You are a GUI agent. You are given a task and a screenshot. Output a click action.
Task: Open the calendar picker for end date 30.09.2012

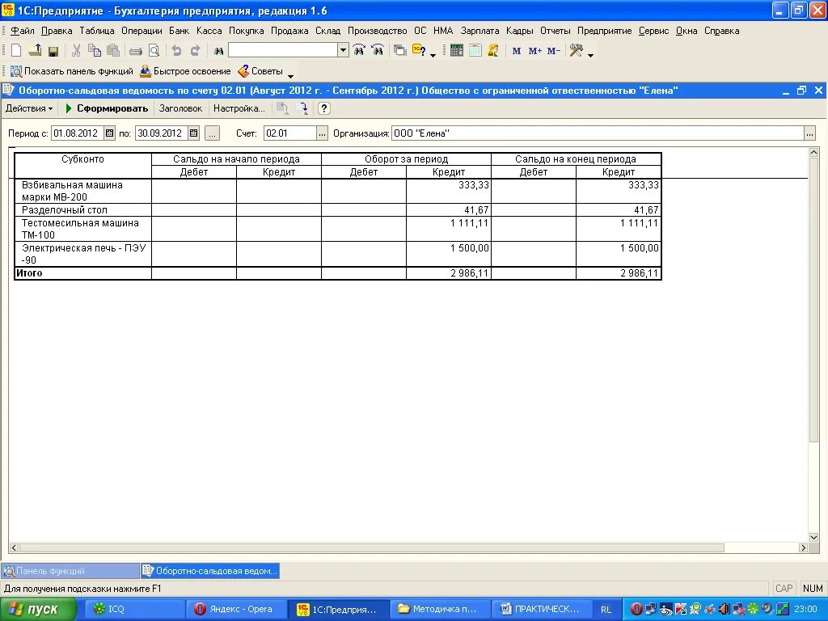[194, 133]
